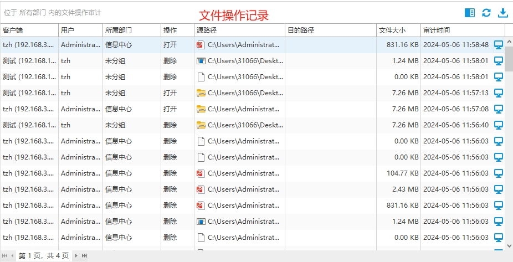Screen dimensions: 513x262
Task: Click 信息中心 in the 11:57:08 row
Action: coord(119,109)
